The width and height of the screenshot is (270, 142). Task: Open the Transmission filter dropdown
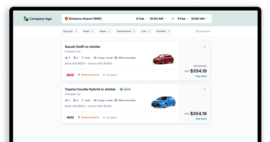[x=126, y=31]
